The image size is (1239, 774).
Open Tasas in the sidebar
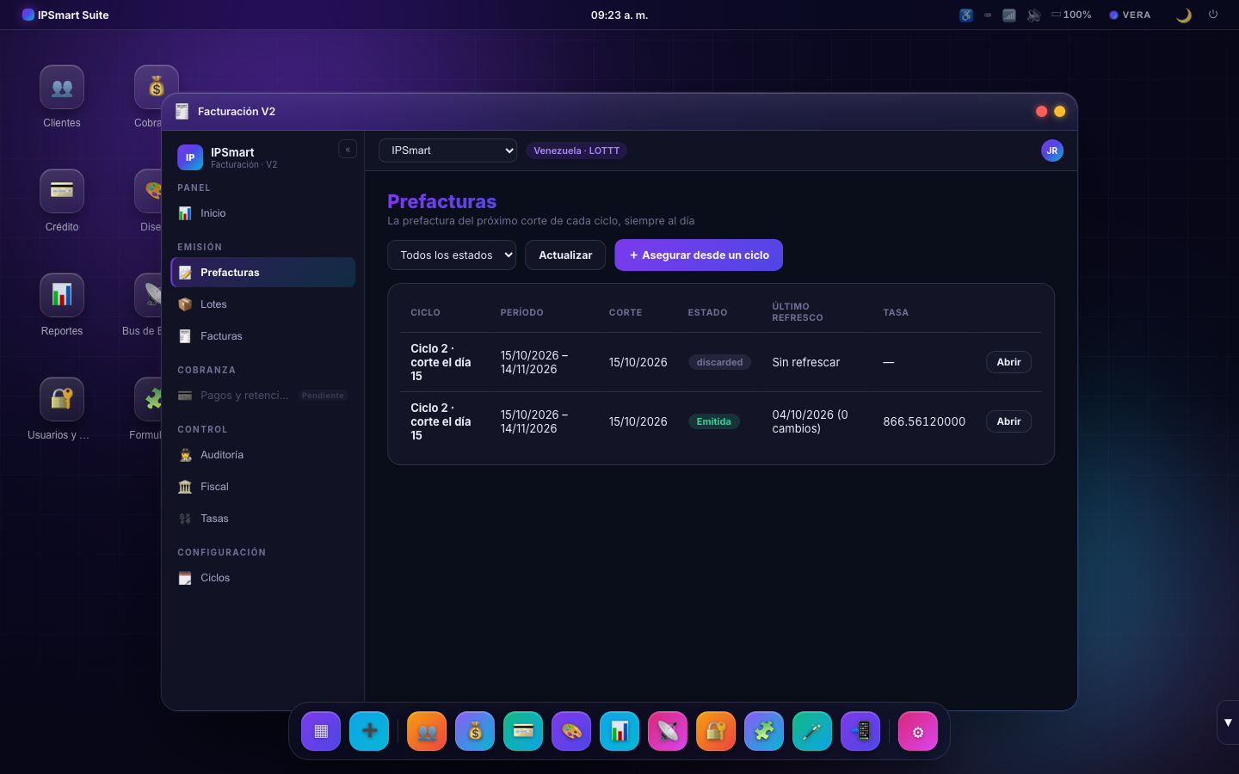262,519
